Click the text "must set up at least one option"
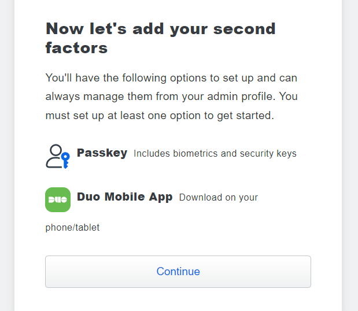This screenshot has height=311, width=358. (x=116, y=116)
